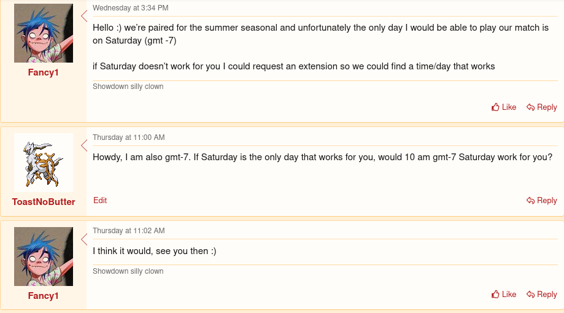Open the Fancy1 username link on the first post
564x313 pixels.
[44, 72]
